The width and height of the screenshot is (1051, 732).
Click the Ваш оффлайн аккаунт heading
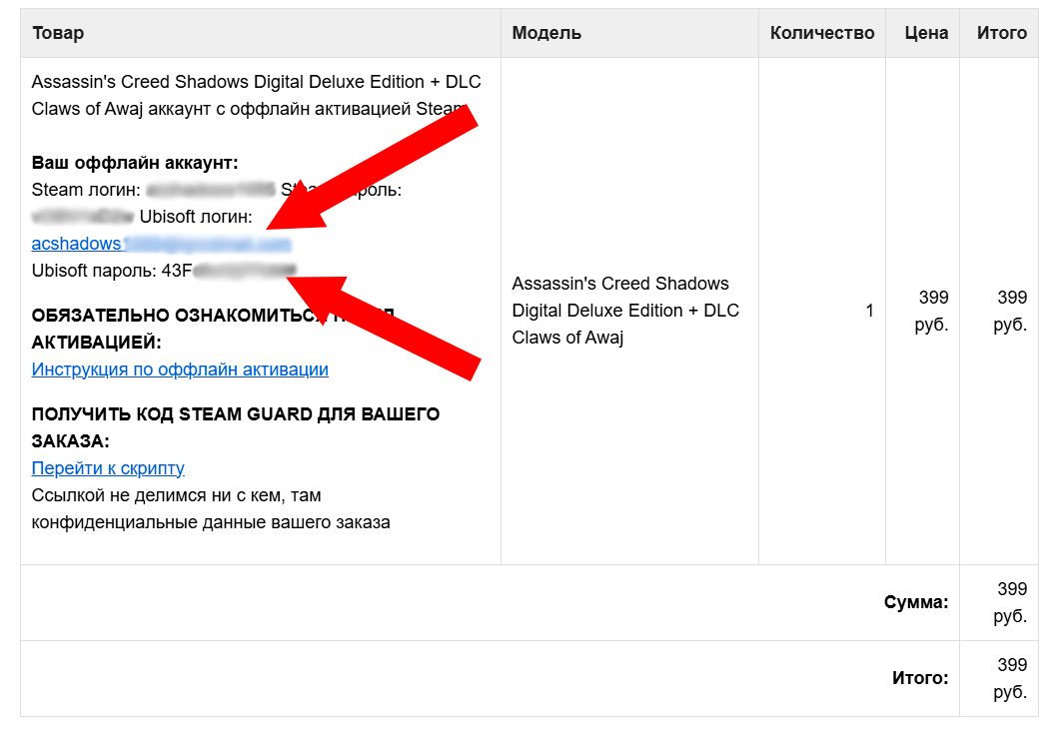(135, 163)
